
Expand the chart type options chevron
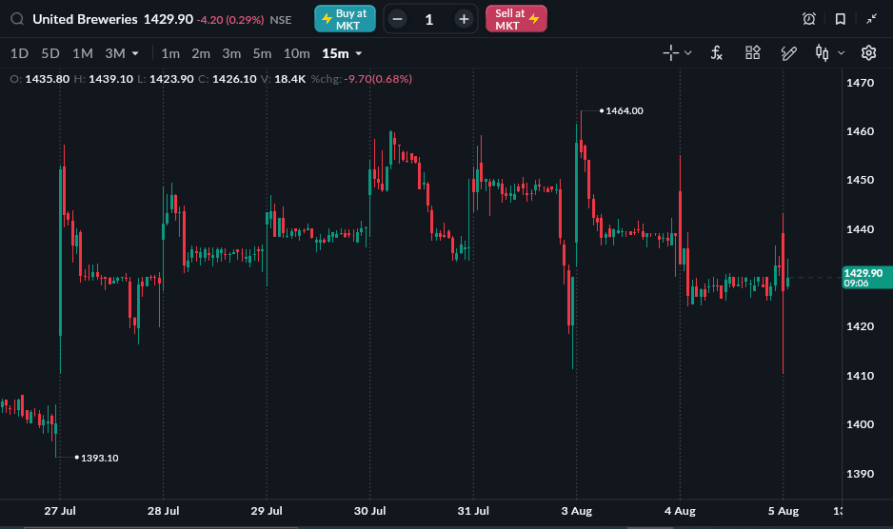click(x=842, y=53)
